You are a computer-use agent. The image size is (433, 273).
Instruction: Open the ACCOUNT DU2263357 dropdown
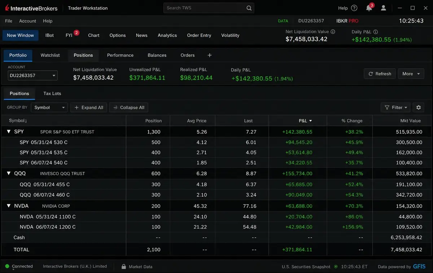click(32, 75)
